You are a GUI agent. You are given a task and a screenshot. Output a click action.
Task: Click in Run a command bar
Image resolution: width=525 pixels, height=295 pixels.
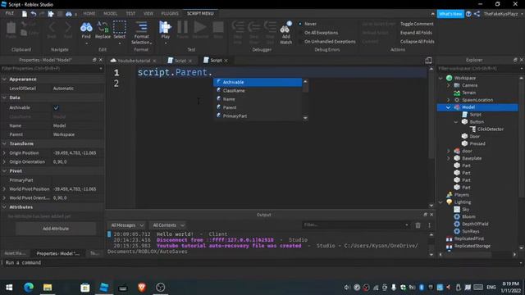coord(261,262)
